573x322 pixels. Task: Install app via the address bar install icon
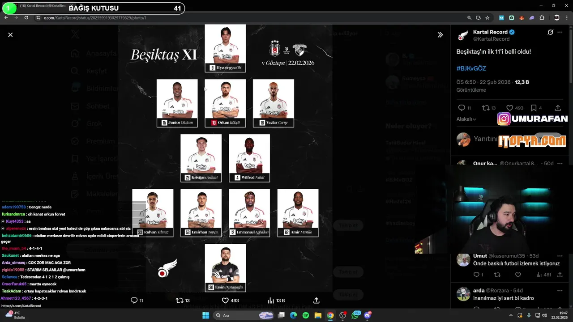pos(478,17)
